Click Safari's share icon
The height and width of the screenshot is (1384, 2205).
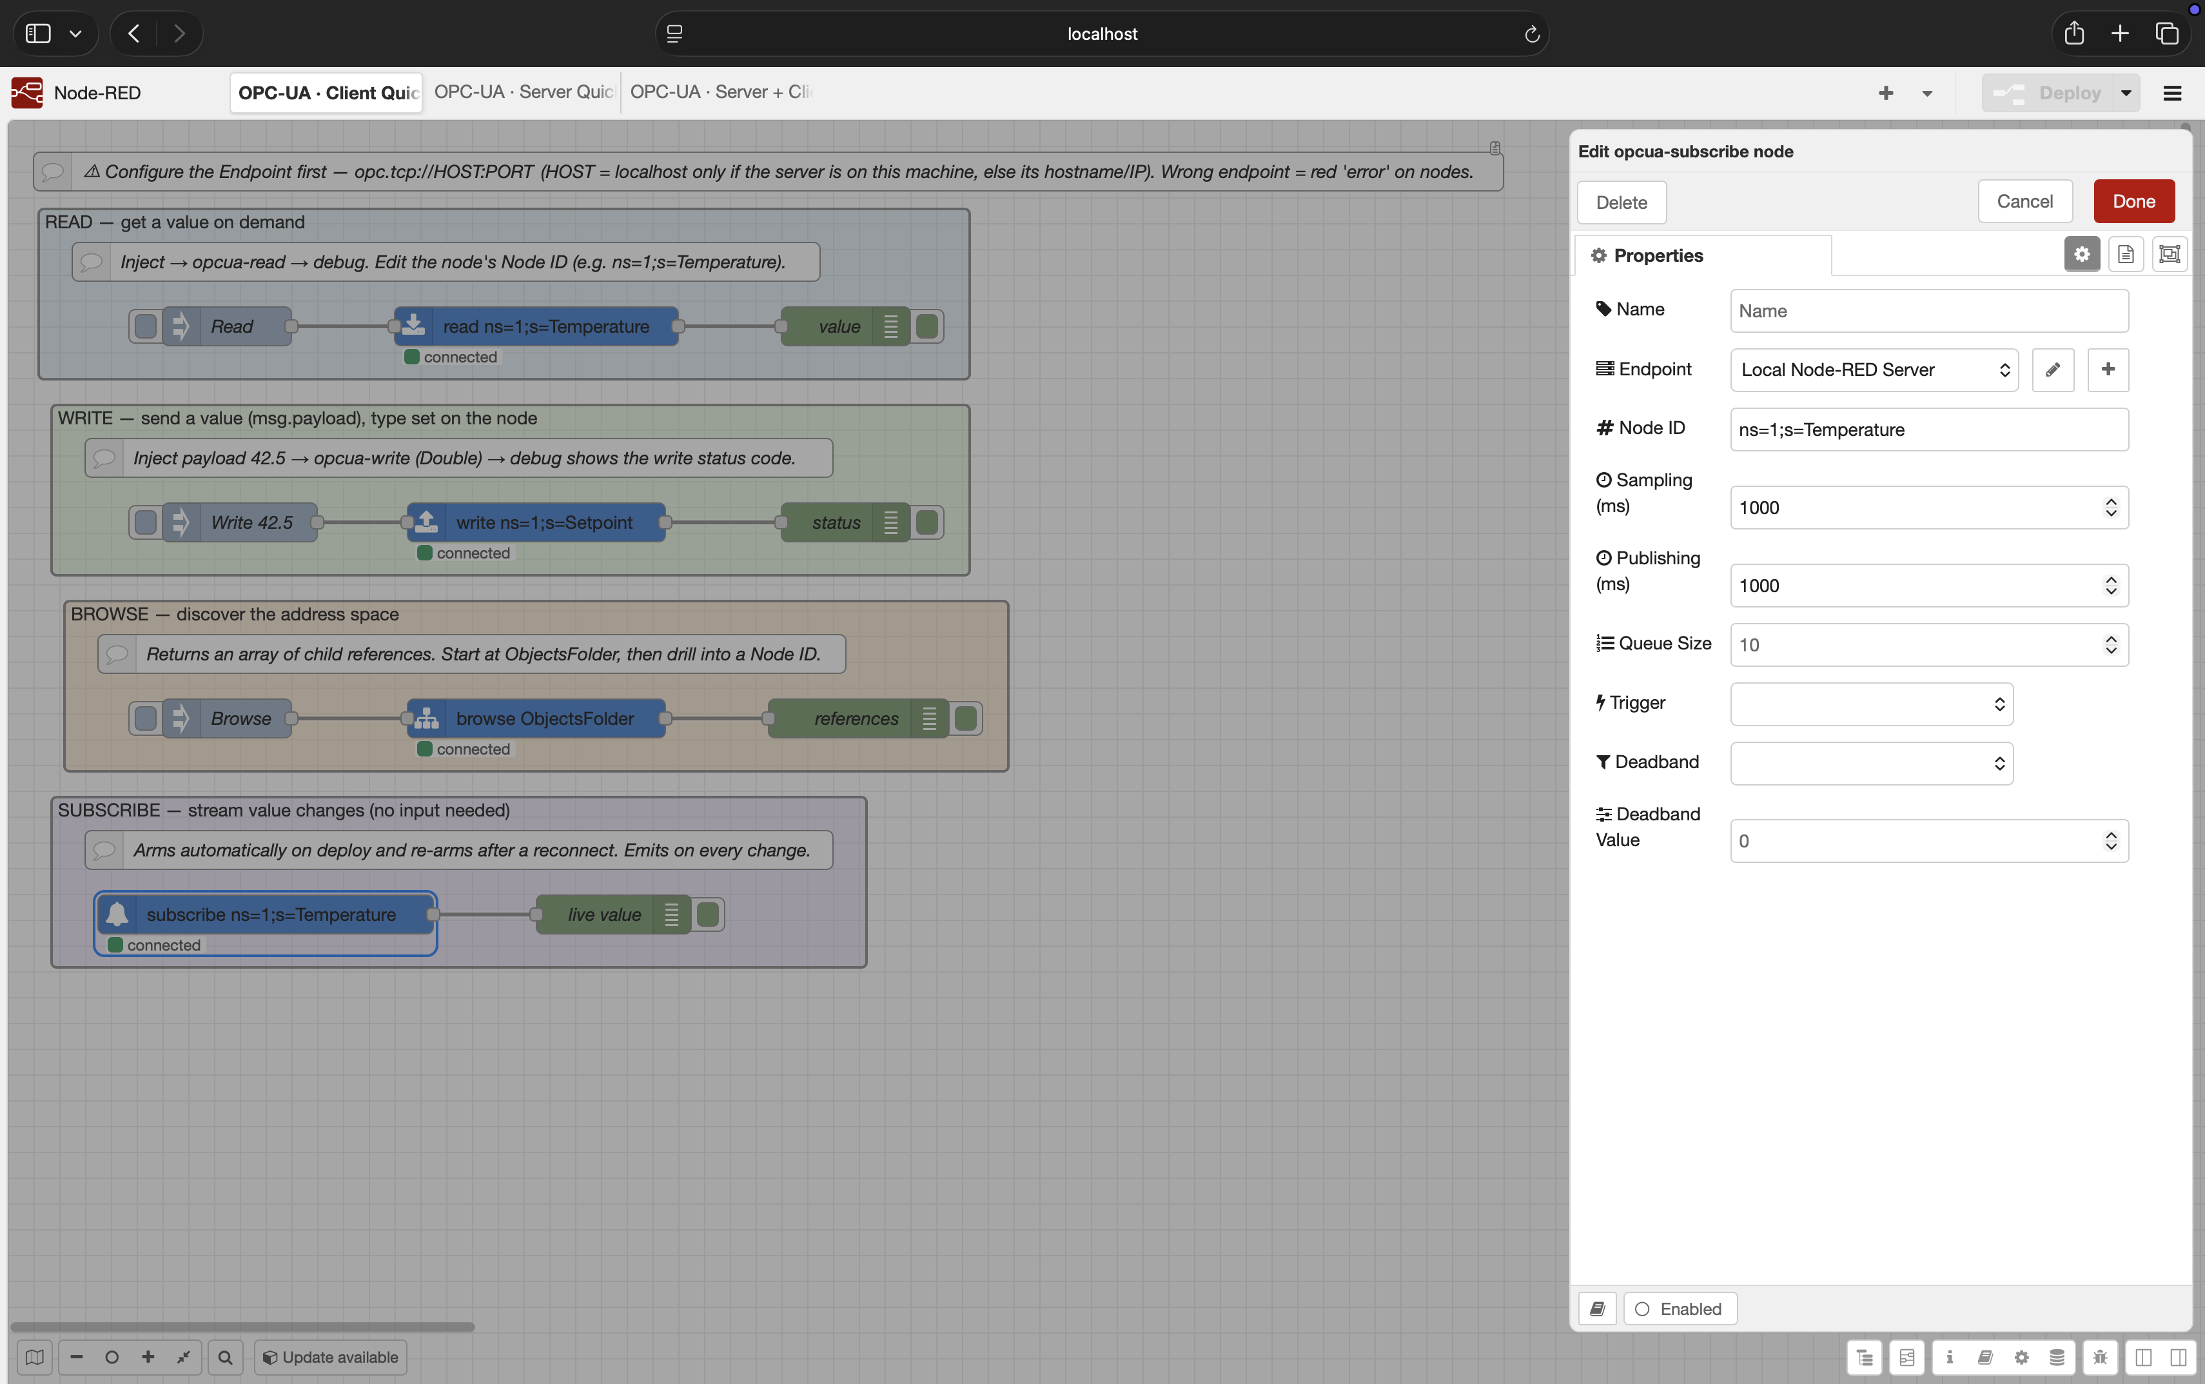tap(2074, 34)
